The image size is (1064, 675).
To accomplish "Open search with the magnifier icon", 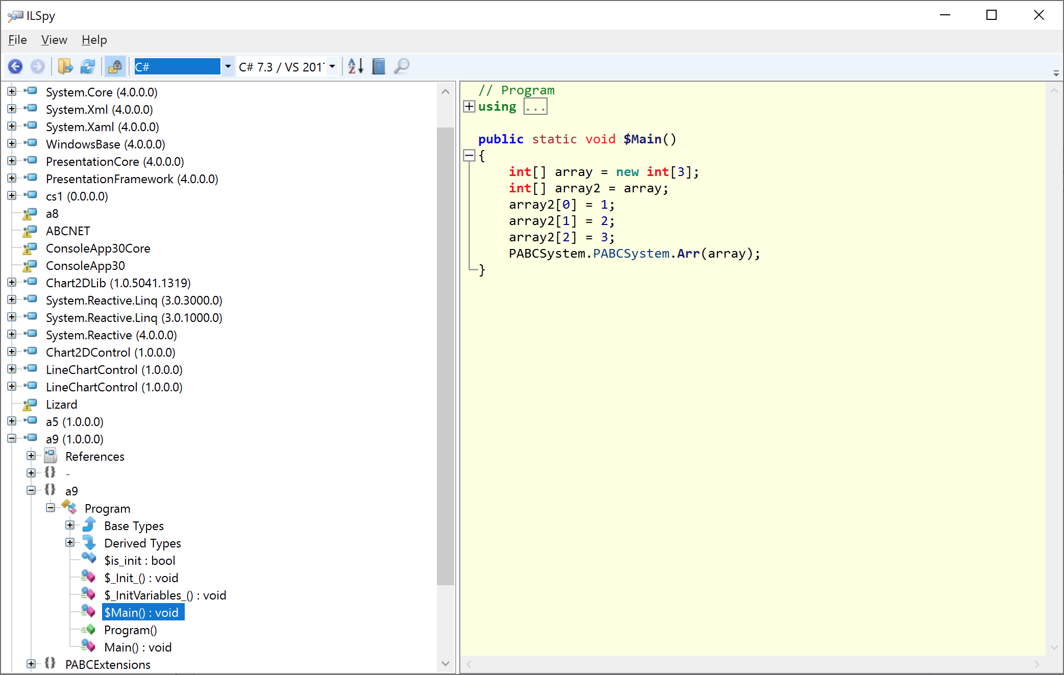I will 402,67.
